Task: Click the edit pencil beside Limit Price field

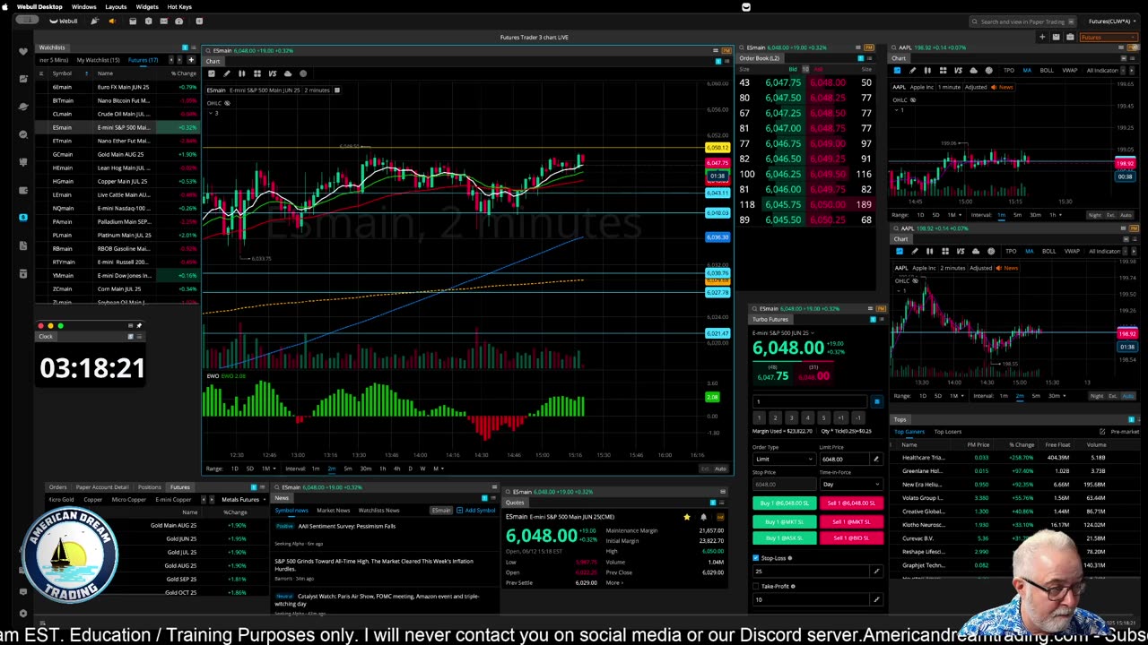Action: click(x=875, y=459)
